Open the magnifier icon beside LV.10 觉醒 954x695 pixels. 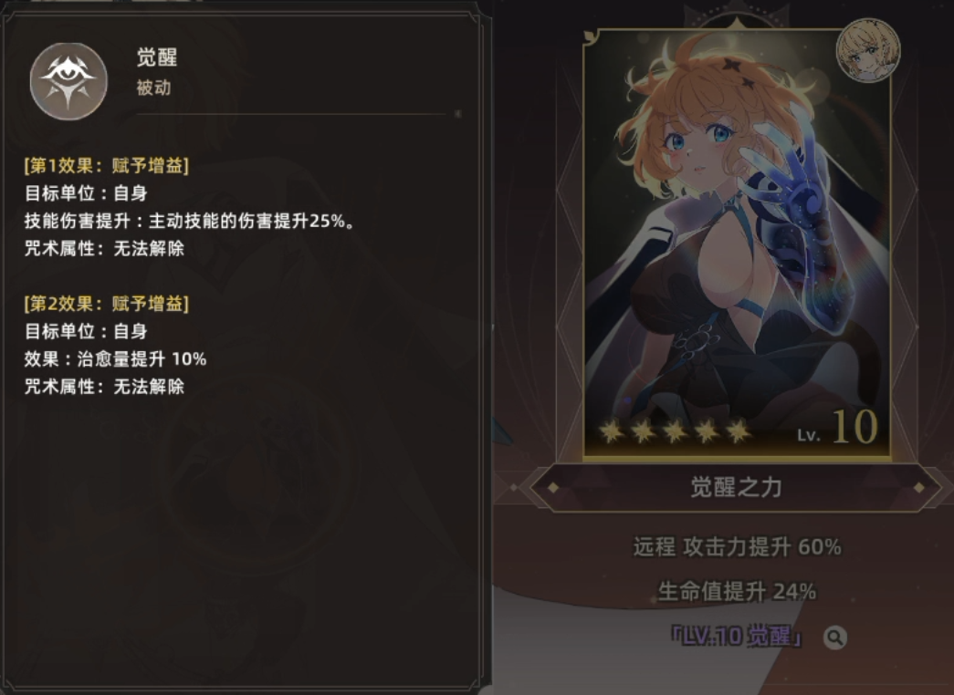[834, 638]
